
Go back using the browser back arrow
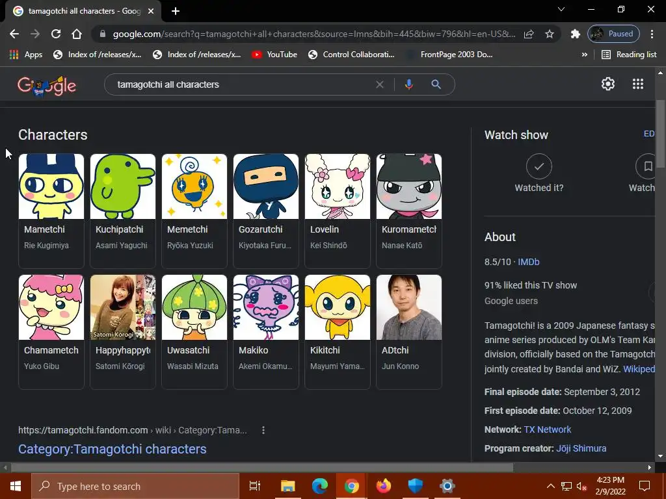(14, 34)
